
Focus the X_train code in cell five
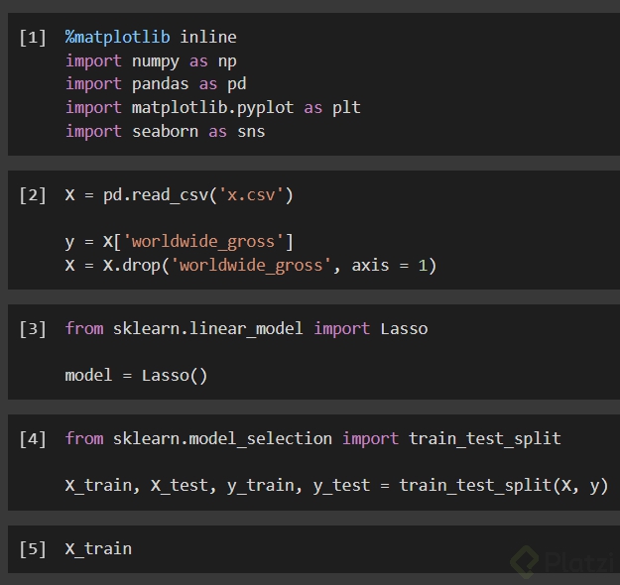98,548
